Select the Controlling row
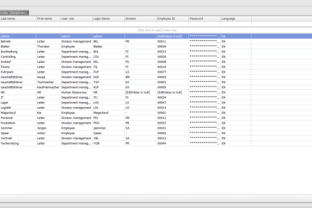This screenshot has height=208, width=312. [156, 57]
